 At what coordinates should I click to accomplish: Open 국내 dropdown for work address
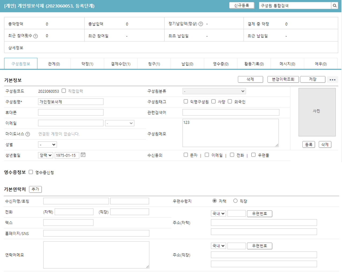(219, 246)
